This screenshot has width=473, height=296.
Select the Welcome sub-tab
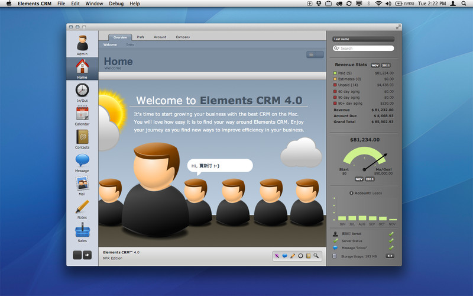coord(110,44)
